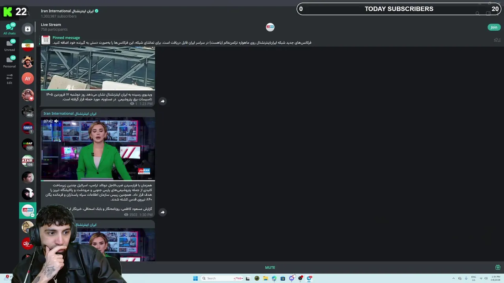Image resolution: width=504 pixels, height=283 pixels.
Task: Show hidden system tray icons
Action: coord(453,278)
